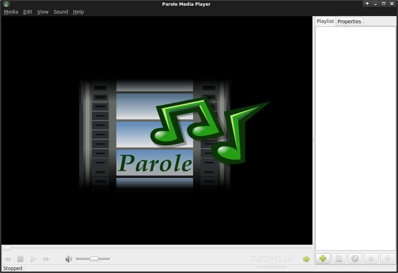Add media with the green plus button

coord(323,259)
